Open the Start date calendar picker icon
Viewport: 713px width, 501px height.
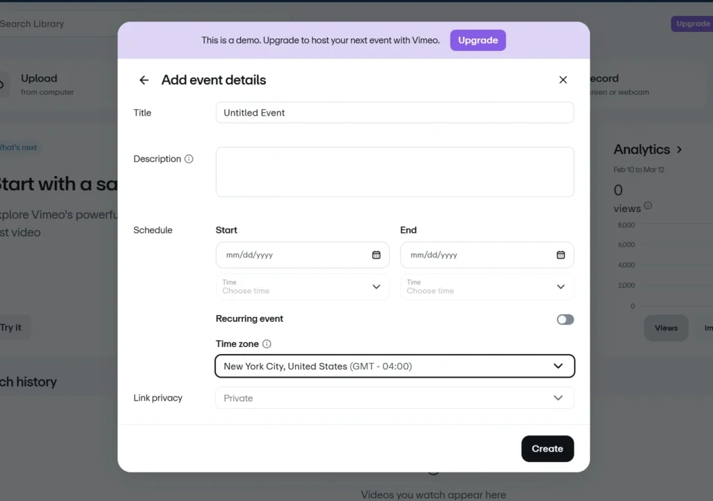(x=376, y=255)
